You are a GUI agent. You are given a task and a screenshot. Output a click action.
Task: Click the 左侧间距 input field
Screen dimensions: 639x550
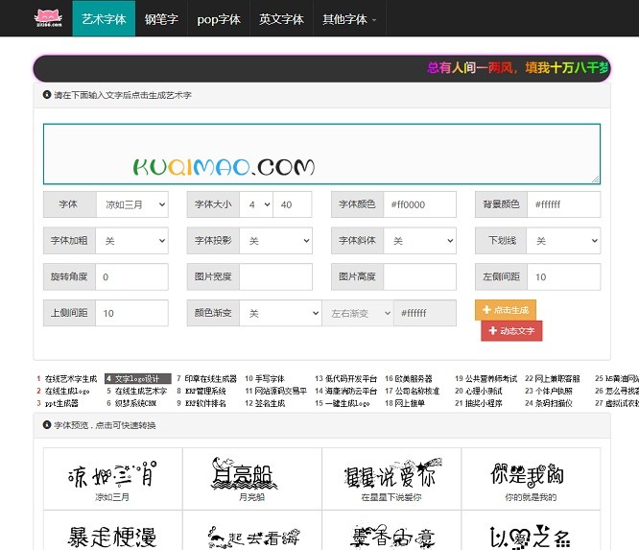(x=563, y=276)
